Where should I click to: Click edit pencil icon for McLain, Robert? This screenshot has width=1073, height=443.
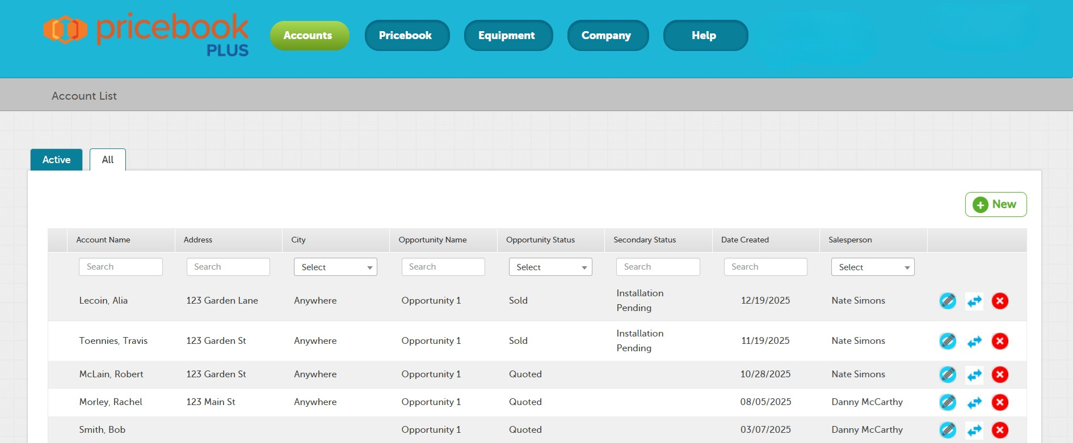point(947,374)
